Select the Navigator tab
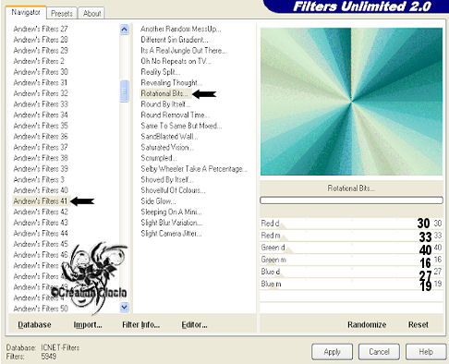 pos(26,12)
